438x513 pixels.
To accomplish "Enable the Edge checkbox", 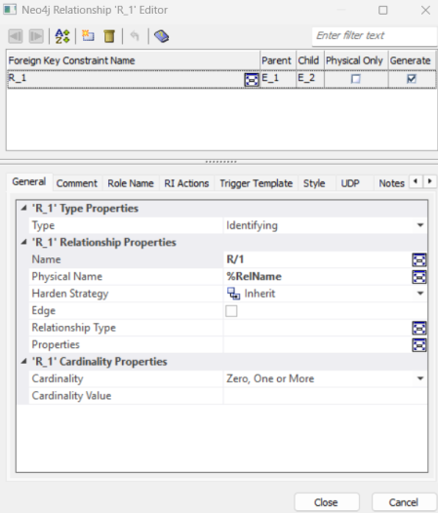I will click(231, 311).
